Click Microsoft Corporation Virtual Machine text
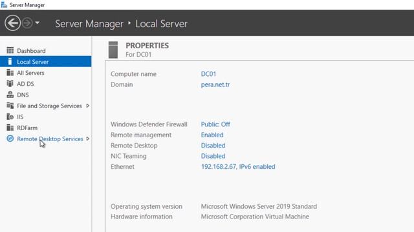 pos(255,217)
